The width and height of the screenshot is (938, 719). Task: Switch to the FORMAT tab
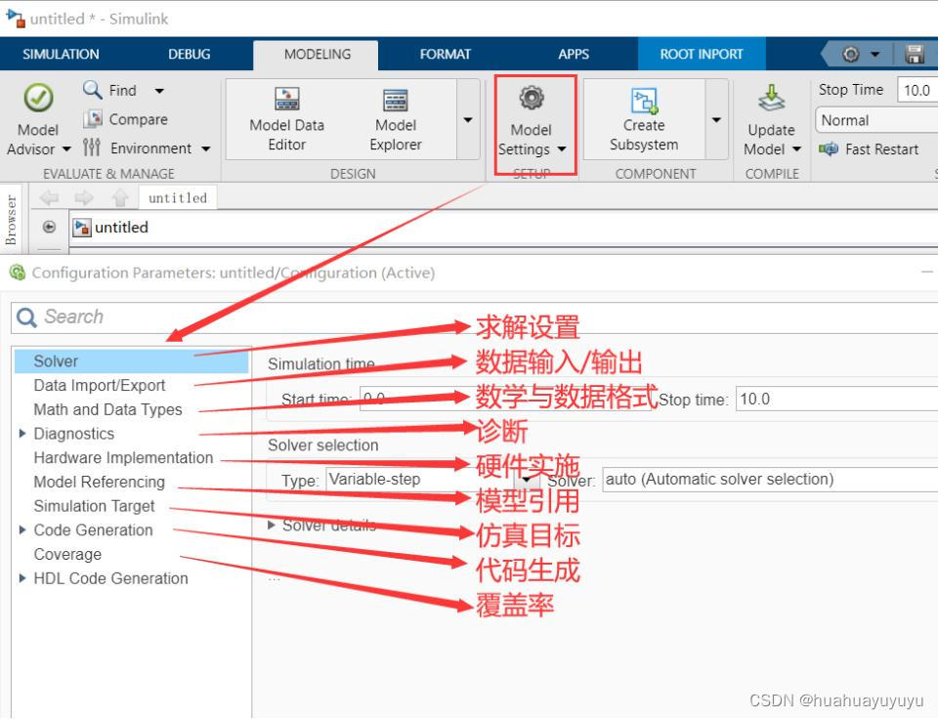(x=446, y=55)
